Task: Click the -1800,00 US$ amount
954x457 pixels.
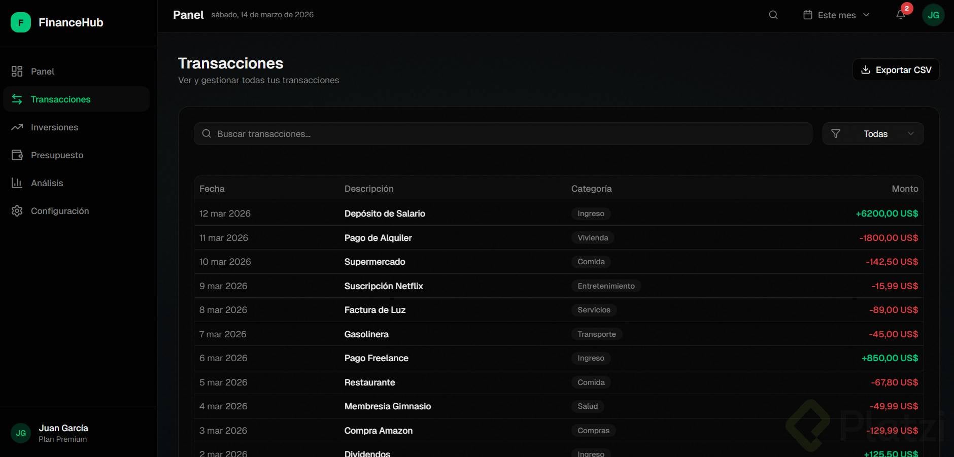Action: tap(889, 238)
